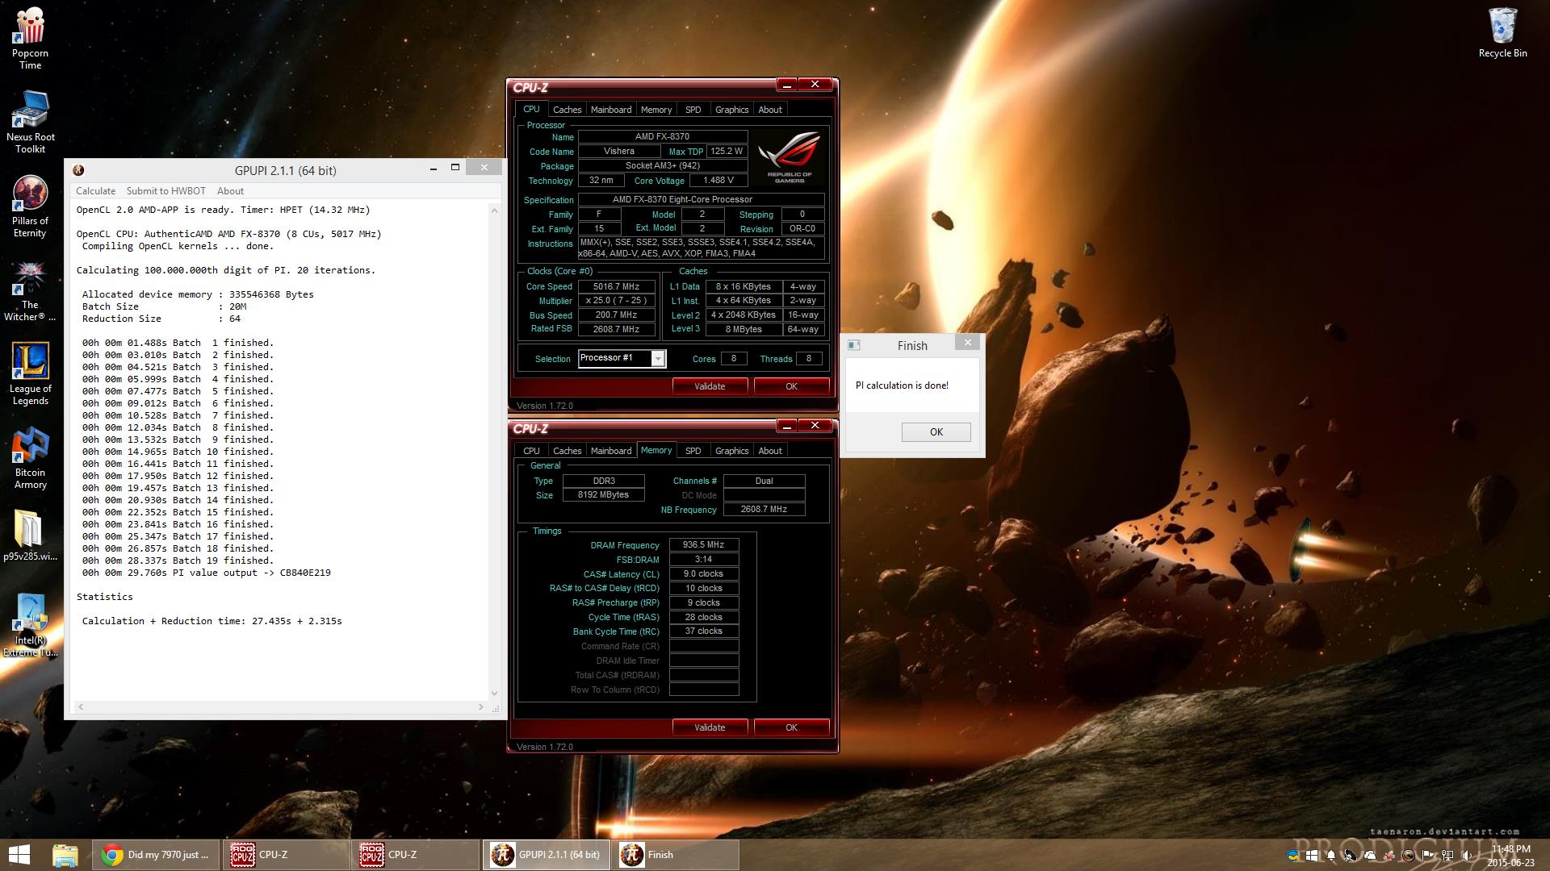Viewport: 1550px width, 871px height.
Task: Open Graphics tab in upper CPU-Z
Action: point(732,110)
